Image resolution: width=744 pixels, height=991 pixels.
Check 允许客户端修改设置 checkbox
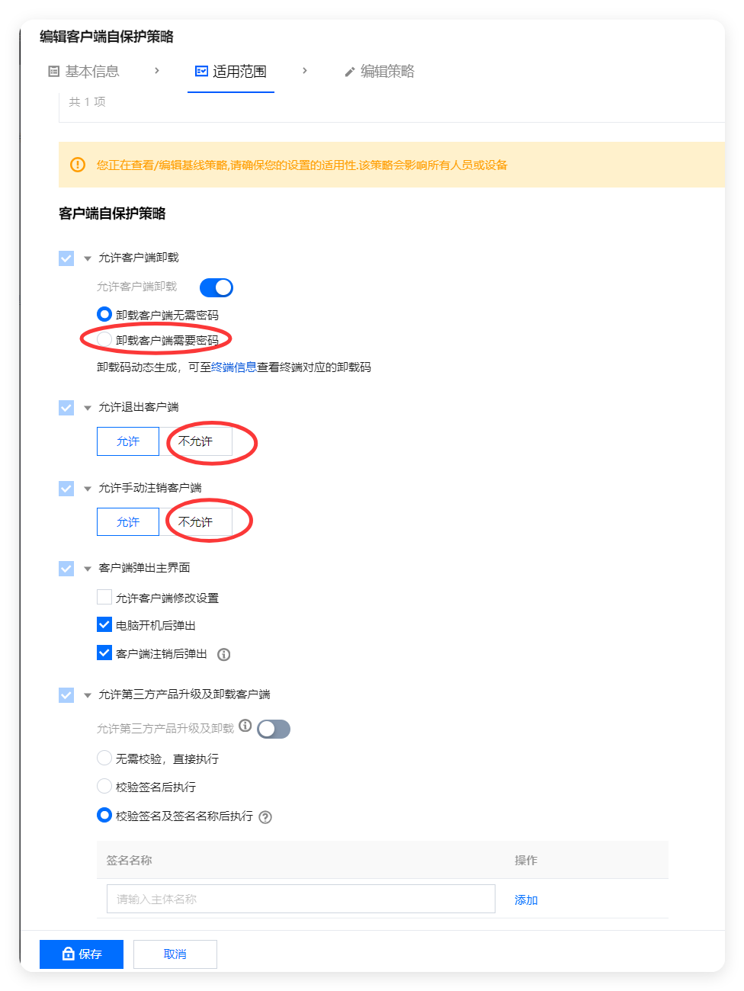[104, 597]
